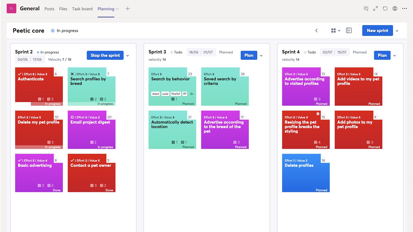413x232 pixels.
Task: Open the Files tab
Action: tap(63, 9)
